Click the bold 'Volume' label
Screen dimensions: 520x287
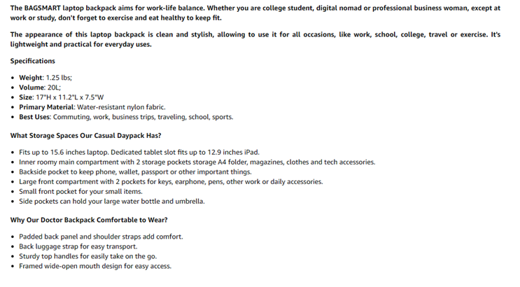tap(33, 87)
